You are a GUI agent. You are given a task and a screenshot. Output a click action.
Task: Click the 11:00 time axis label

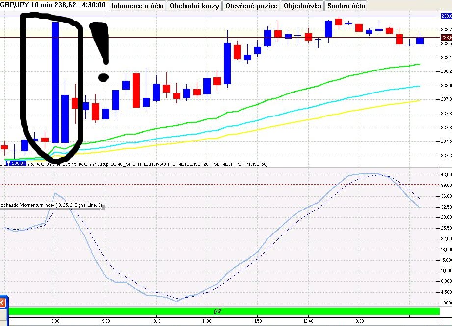click(207, 321)
